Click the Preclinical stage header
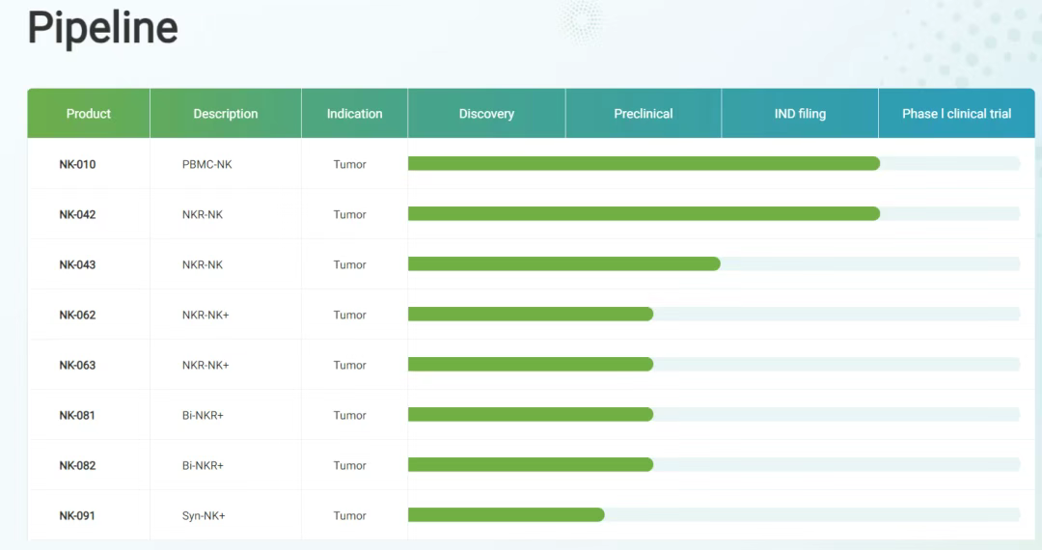The height and width of the screenshot is (550, 1042). (x=644, y=114)
